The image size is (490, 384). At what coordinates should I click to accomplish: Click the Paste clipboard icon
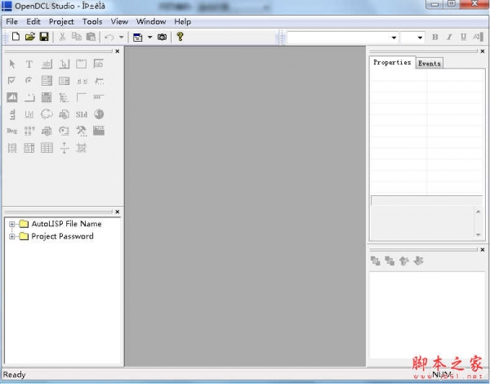point(91,37)
